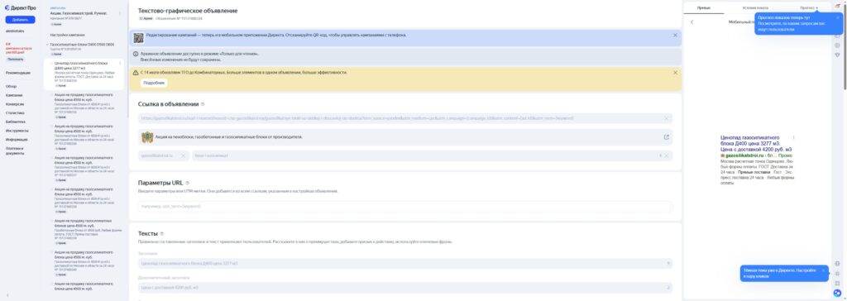Click the apps grid icon in right rail
The image size is (847, 301).
837,283
